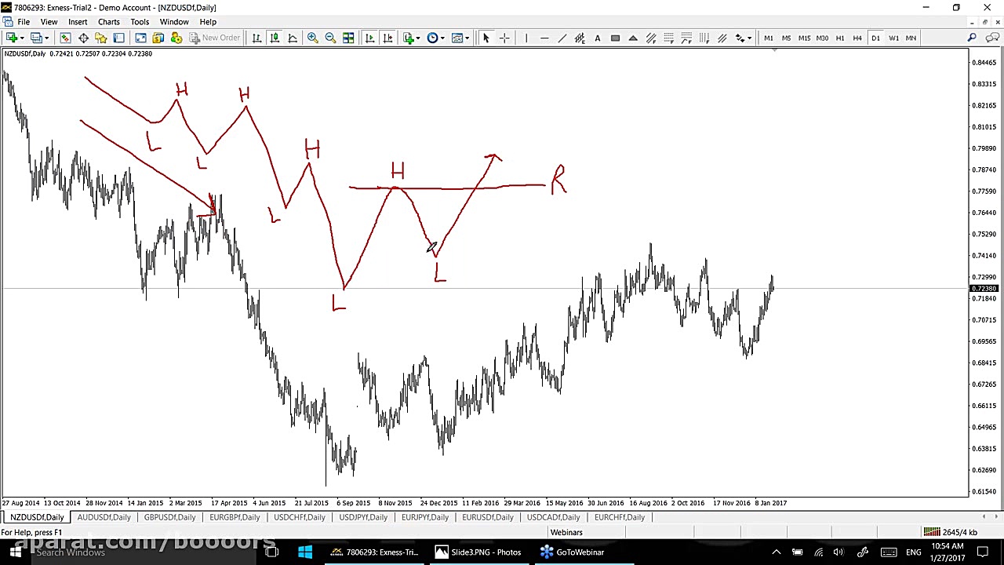Screen dimensions: 1004x565
Task: Switch to the EURGBPf,Daily chart tab
Action: pyautogui.click(x=235, y=517)
